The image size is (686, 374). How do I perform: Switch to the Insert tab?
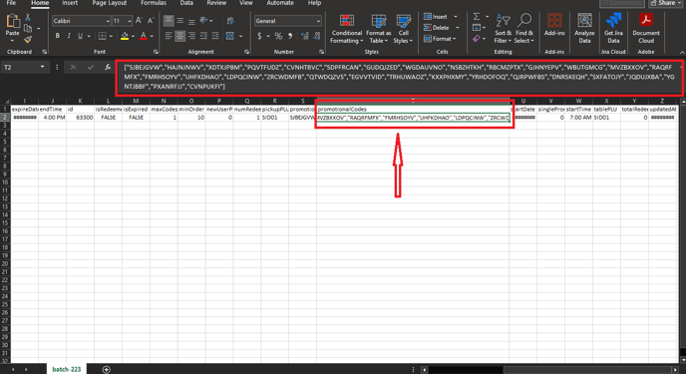click(x=70, y=3)
